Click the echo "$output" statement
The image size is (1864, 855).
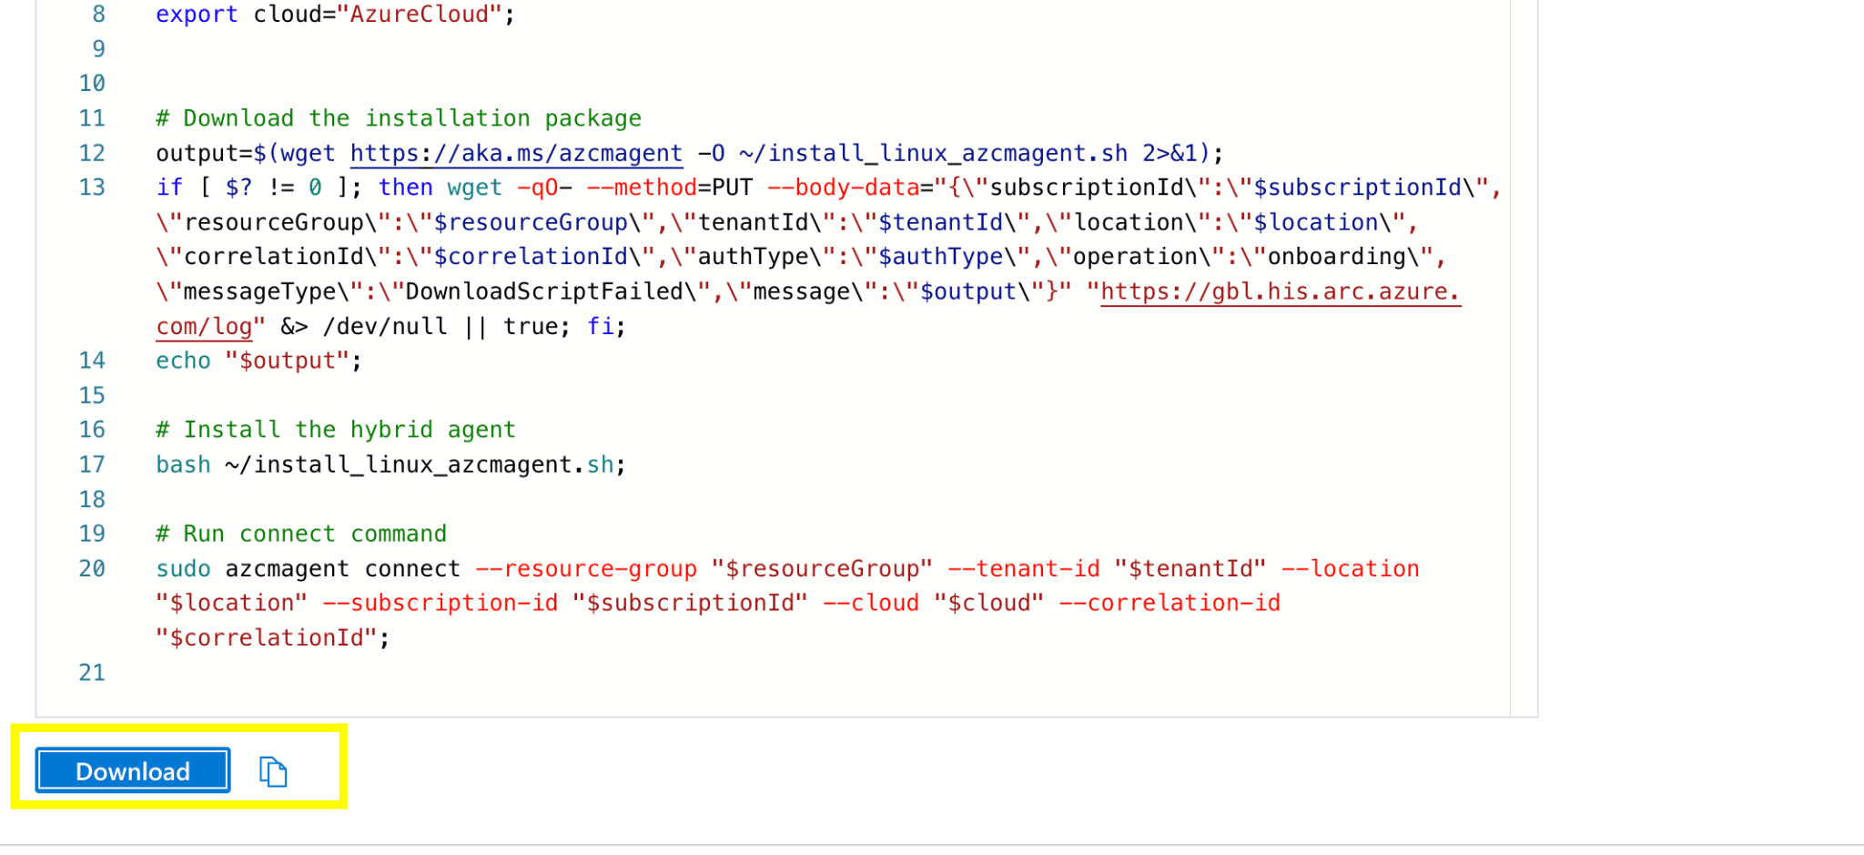click(258, 361)
